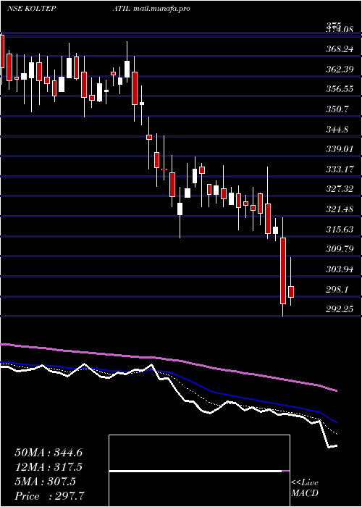
Task: Select the 356.55 price axis label
Action: 340,89
